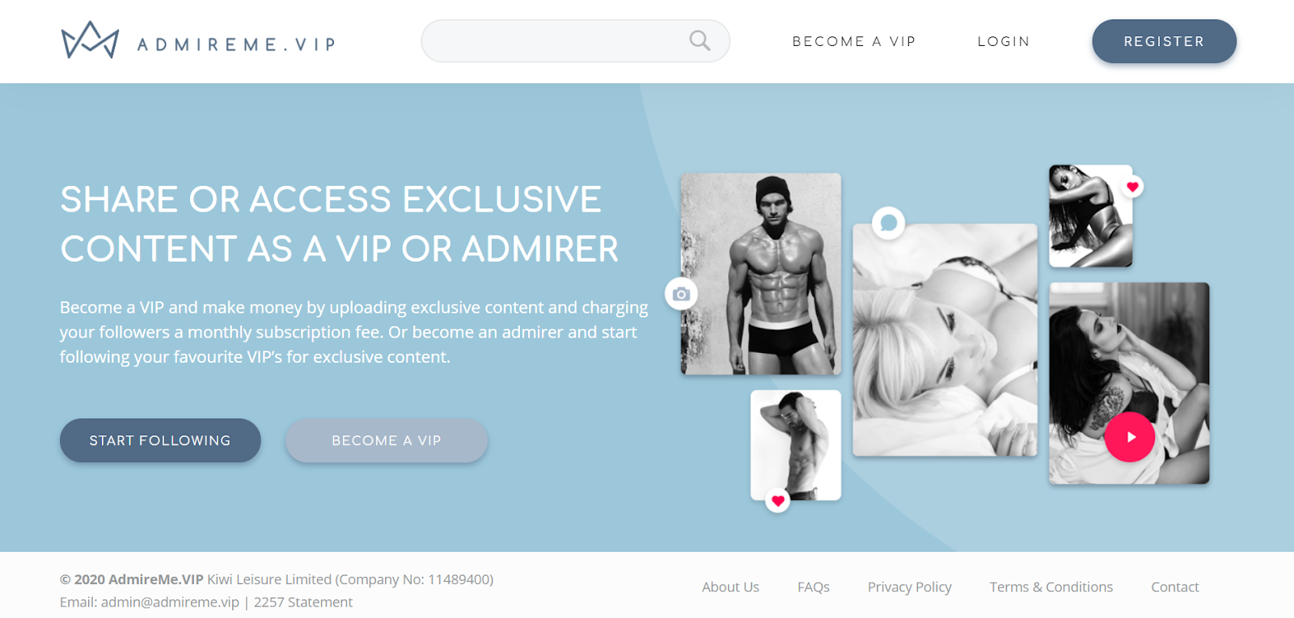Open the 2257 Statement link
This screenshot has height=618, width=1294.
(303, 602)
